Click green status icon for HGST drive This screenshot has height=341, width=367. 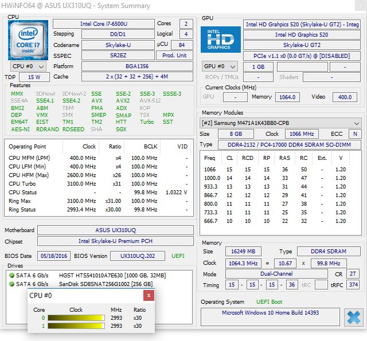click(x=11, y=275)
